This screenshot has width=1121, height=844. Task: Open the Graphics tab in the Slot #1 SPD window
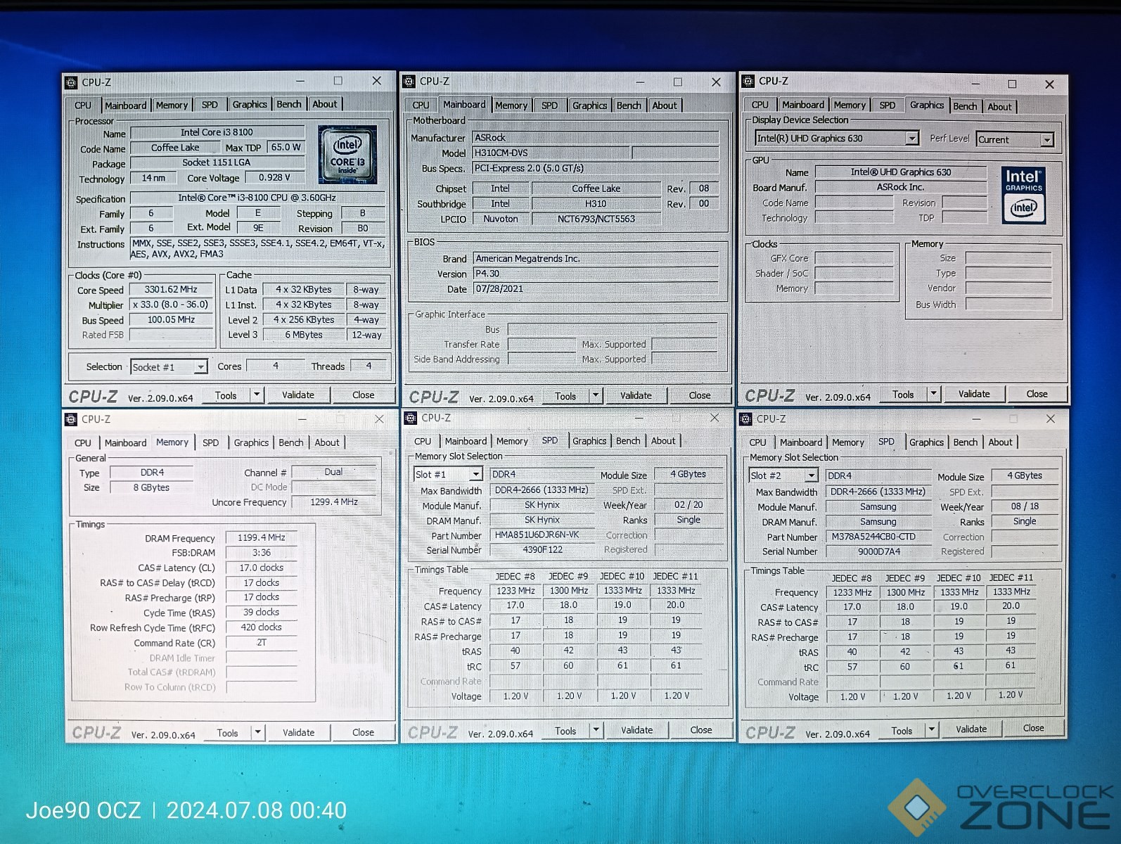[x=589, y=441]
